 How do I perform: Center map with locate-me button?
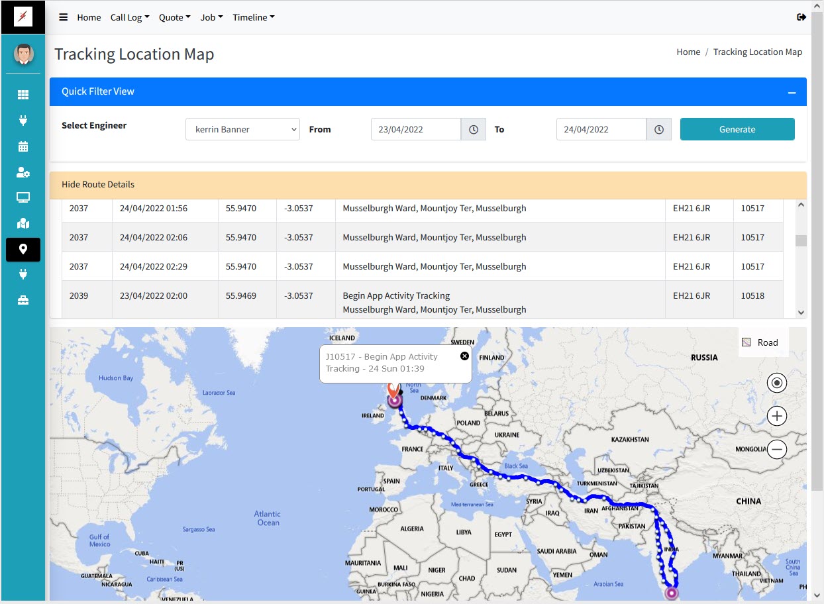pos(776,382)
